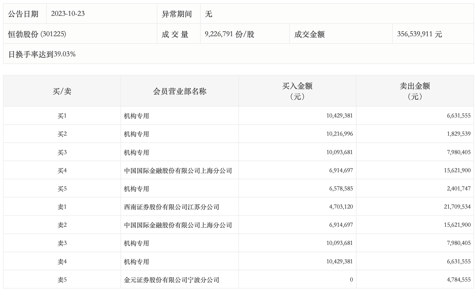Click 中国国际金融股份有限公司上海分公司 in the 买4 row
This screenshot has height=293, width=476.
coord(178,171)
